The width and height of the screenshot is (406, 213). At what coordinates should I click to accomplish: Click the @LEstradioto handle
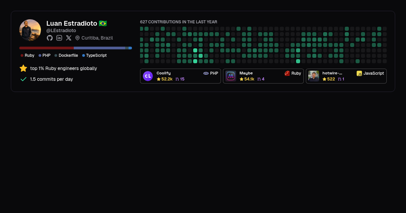click(x=61, y=30)
